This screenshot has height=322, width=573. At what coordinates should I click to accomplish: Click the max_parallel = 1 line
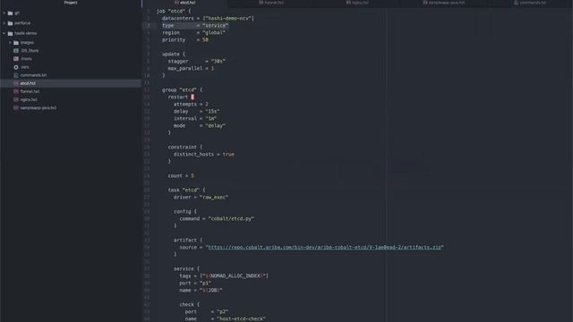coord(191,68)
